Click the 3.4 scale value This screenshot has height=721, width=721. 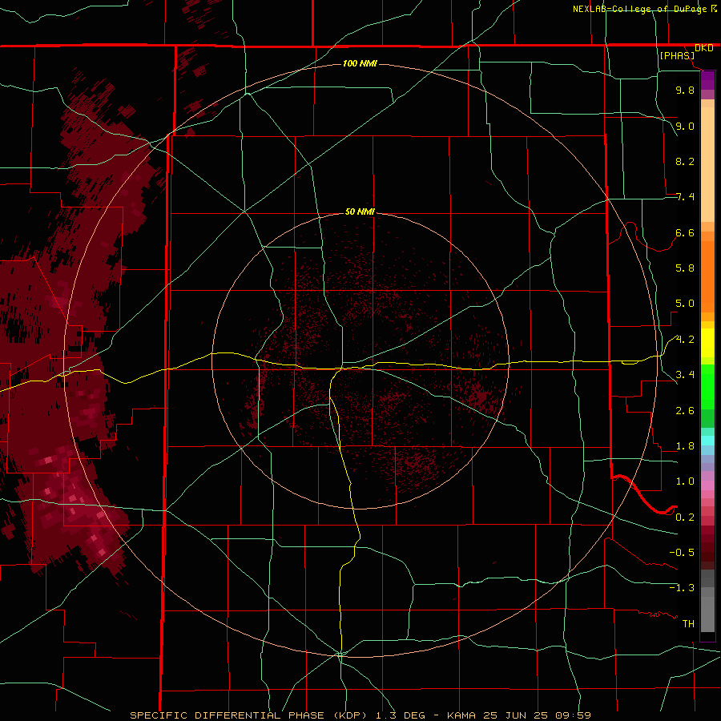pyautogui.click(x=685, y=375)
